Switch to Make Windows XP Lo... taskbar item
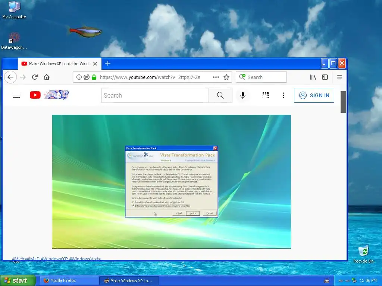 [x=129, y=281]
